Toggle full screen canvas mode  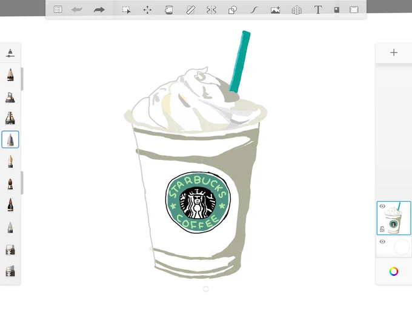354,10
